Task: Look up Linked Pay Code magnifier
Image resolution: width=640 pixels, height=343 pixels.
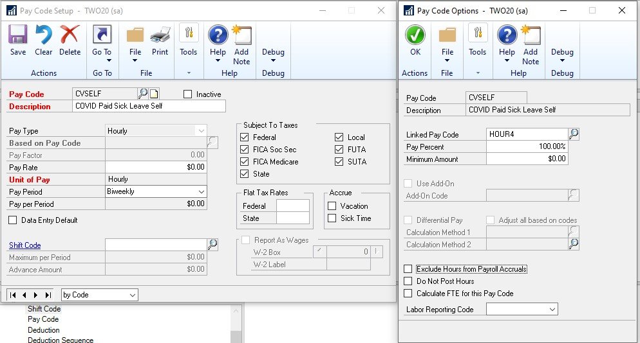Action: coord(574,134)
